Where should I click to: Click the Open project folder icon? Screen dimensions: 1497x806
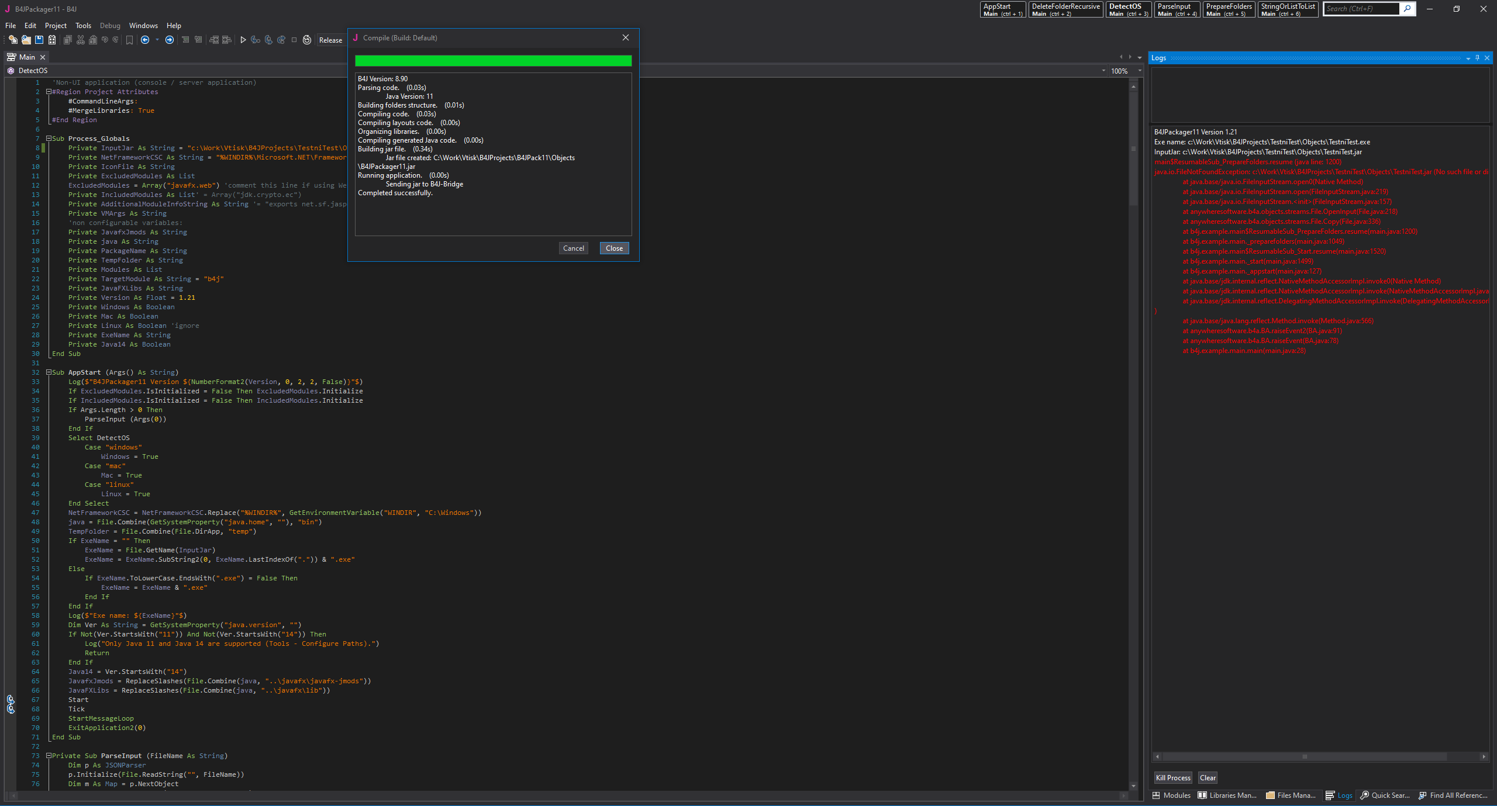click(26, 40)
